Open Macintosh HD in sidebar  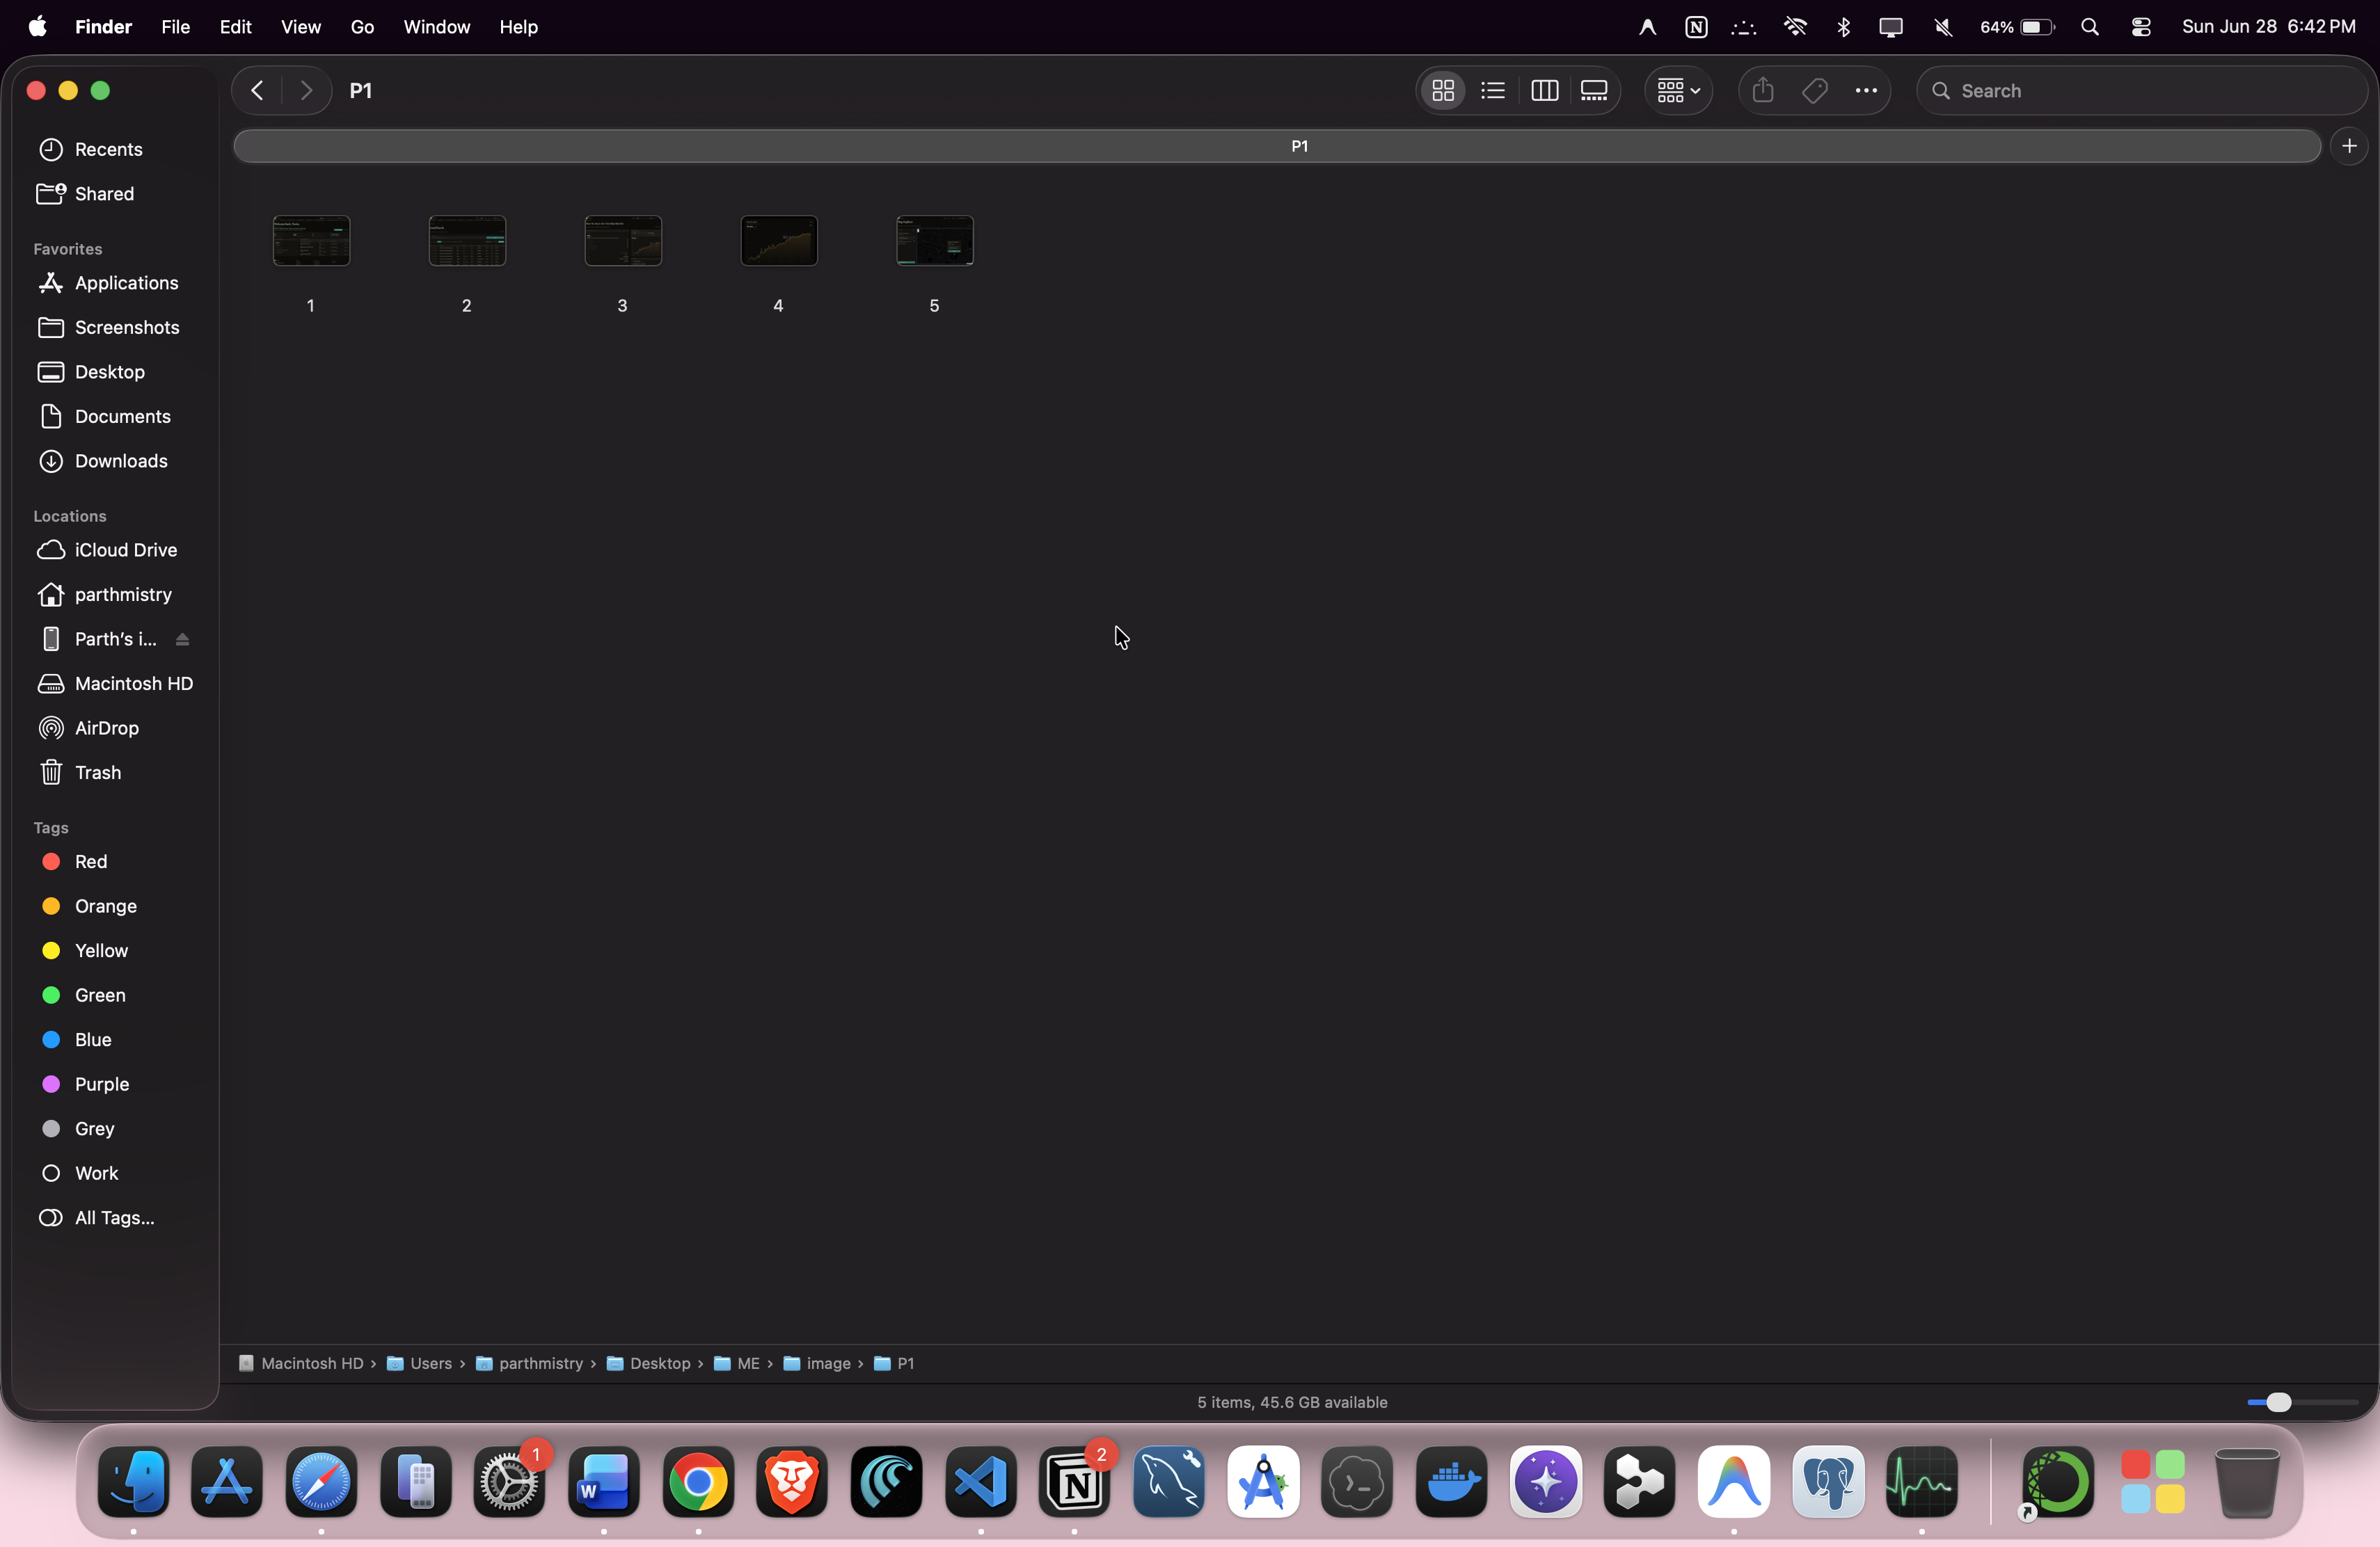[133, 684]
